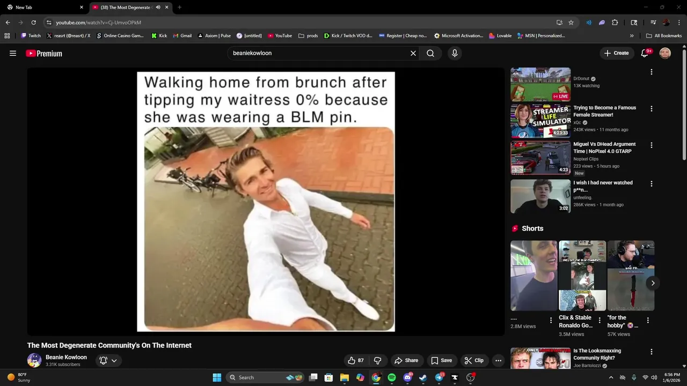
Task: Open options for DrDonut live video
Action: tap(652, 72)
